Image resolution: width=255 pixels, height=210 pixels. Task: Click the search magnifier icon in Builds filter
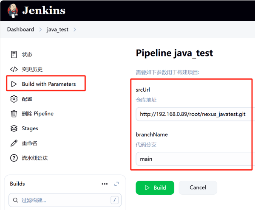[x=15, y=200]
